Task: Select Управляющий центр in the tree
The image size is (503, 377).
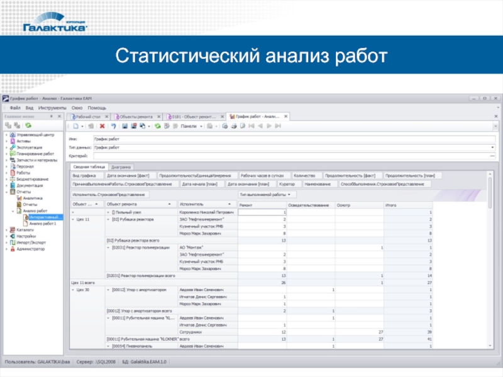Action: point(35,135)
